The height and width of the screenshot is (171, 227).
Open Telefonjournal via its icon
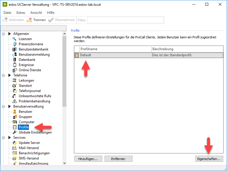pyautogui.click(x=15, y=91)
